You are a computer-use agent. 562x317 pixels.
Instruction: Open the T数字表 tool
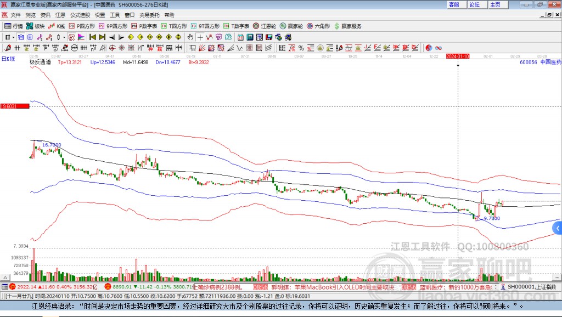click(236, 26)
